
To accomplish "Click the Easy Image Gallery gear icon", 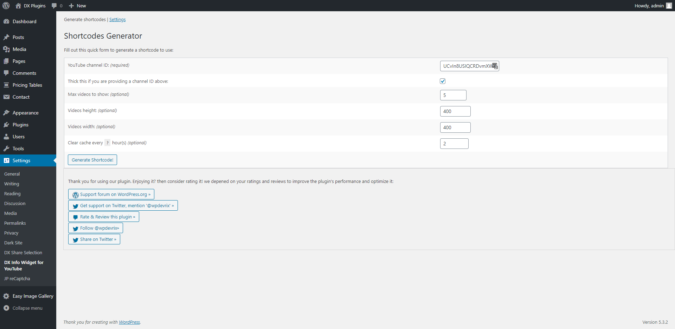I will (x=6, y=296).
